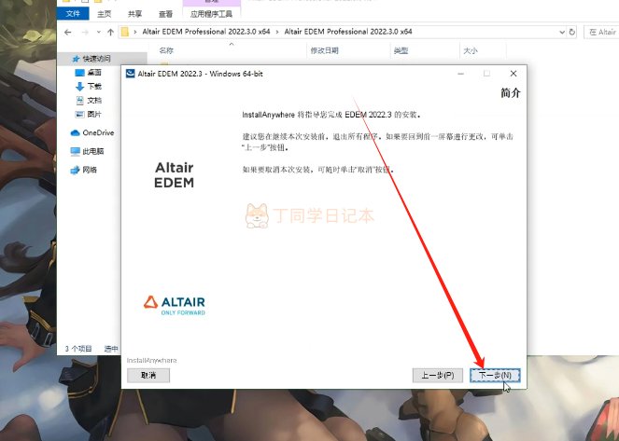Select 此电脑 in navigation pane
Screen dimensions: 619x441
point(93,151)
